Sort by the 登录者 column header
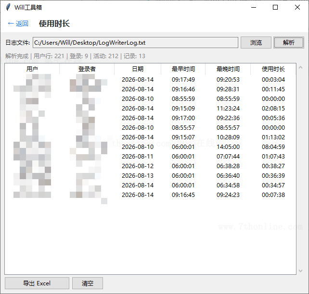Viewport: 309px width, 294px height. tap(87, 69)
